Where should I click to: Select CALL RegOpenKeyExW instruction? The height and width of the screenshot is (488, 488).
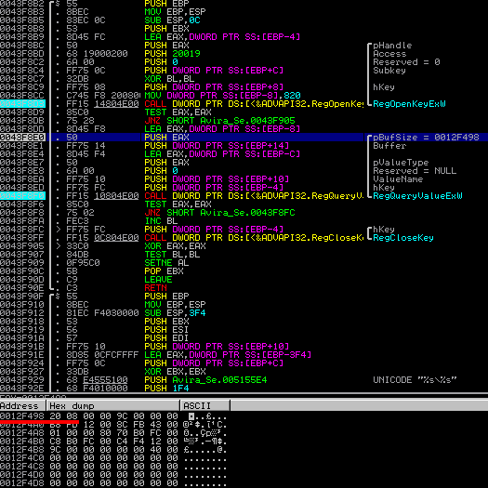click(254, 103)
